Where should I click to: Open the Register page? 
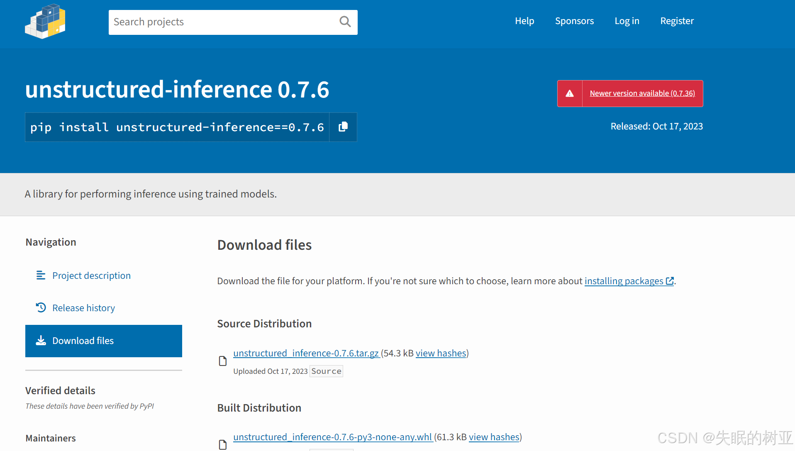[x=677, y=21]
